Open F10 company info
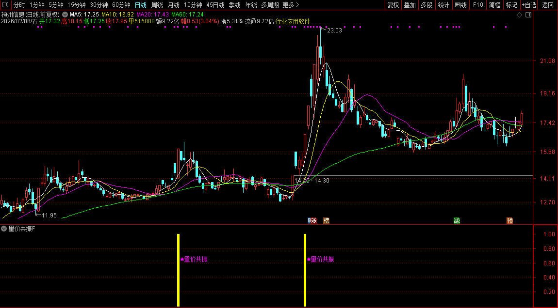Viewport: 558px width, 308px height. tap(477, 5)
